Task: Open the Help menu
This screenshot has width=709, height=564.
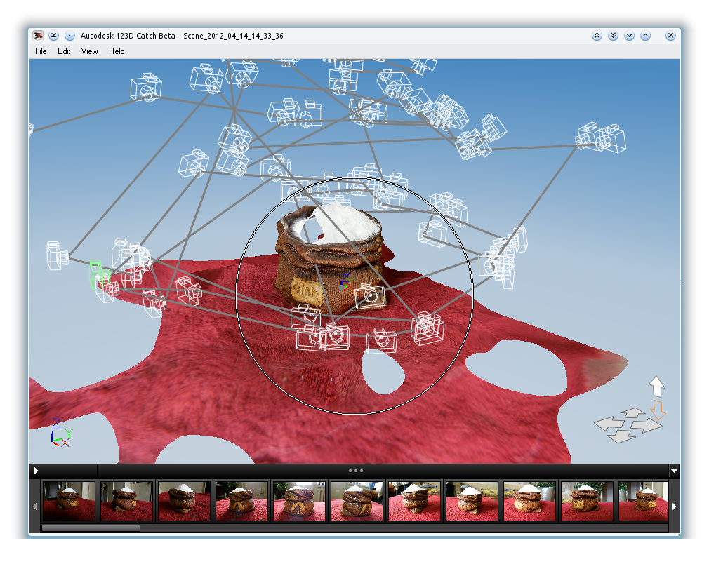Action: 117,51
